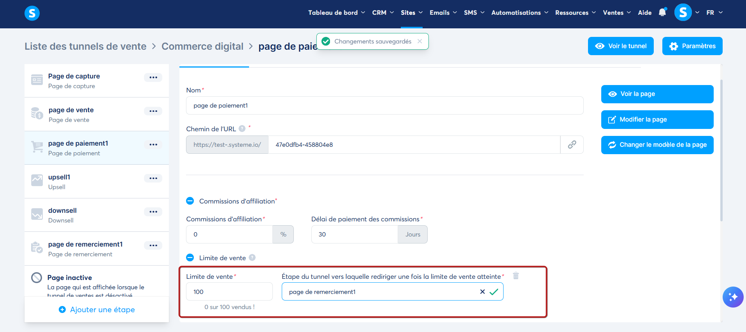Click 'Ajouter une étape' link
The width and height of the screenshot is (746, 332).
pos(97,309)
